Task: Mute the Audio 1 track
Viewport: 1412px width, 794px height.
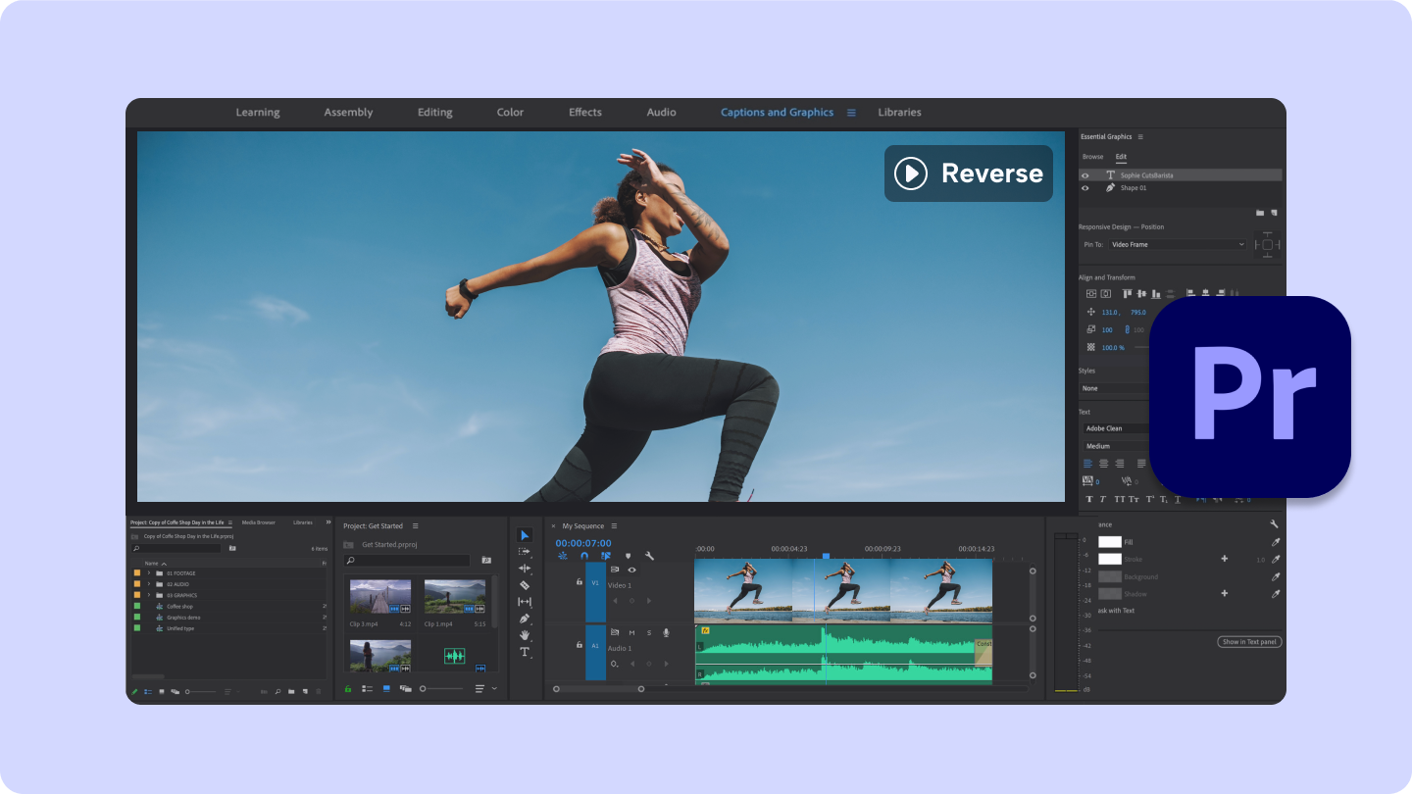Action: click(632, 632)
